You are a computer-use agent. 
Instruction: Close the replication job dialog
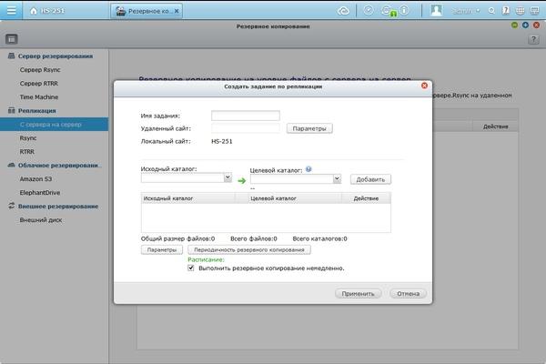(x=424, y=86)
